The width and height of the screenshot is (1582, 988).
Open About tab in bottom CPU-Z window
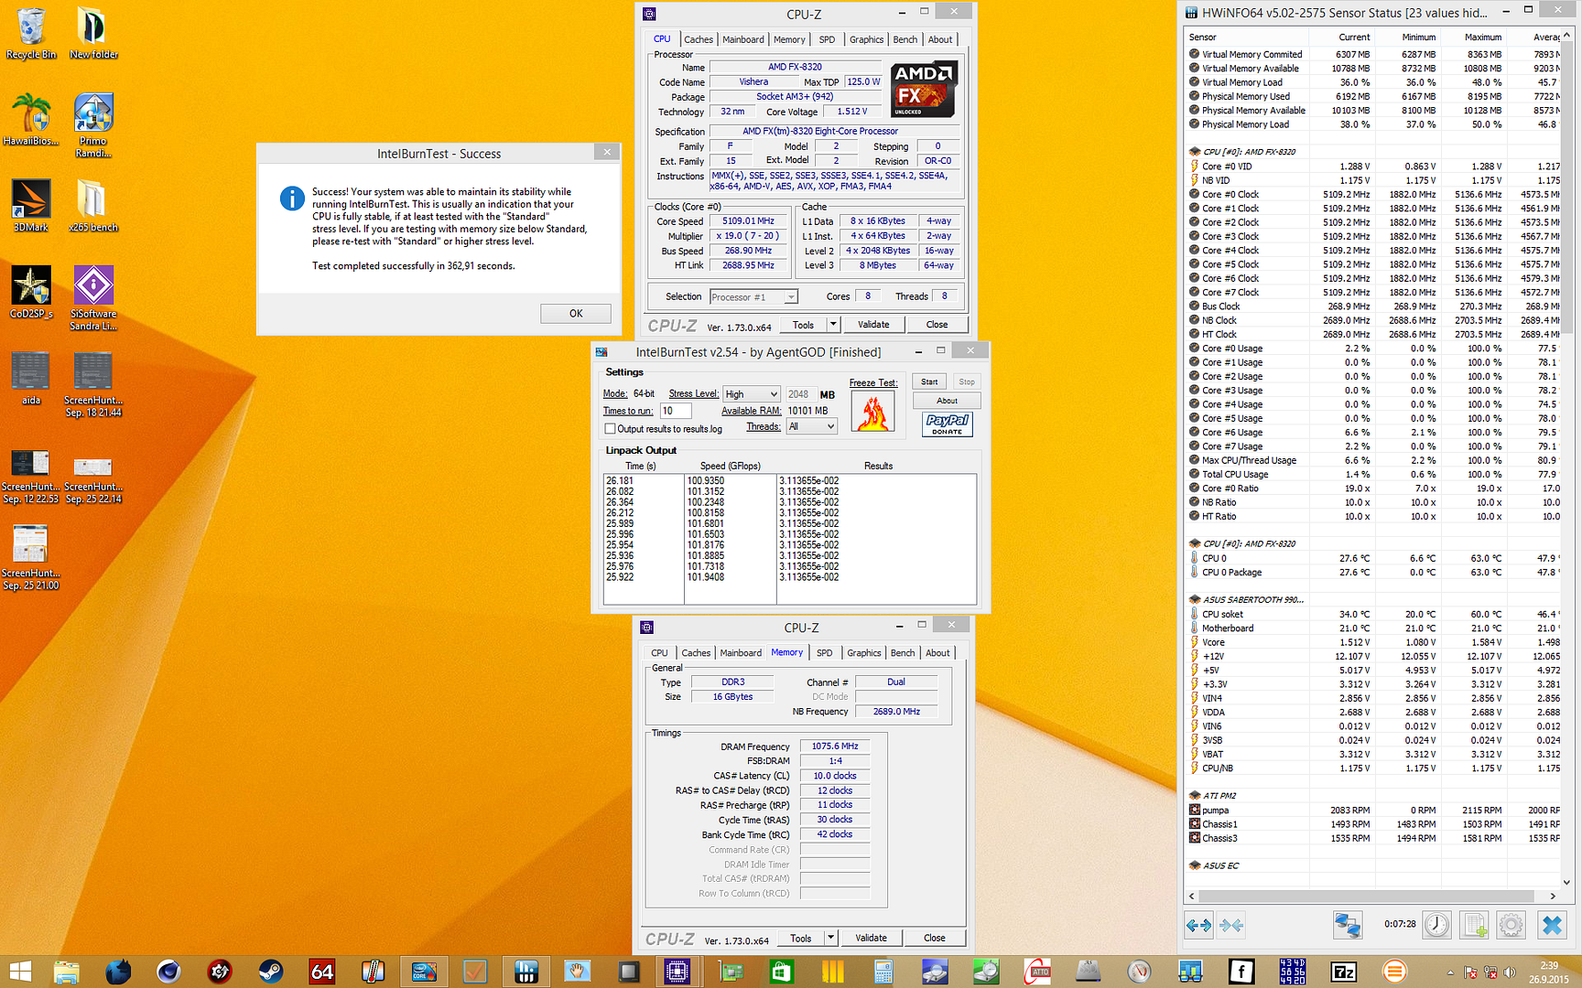pos(937,653)
